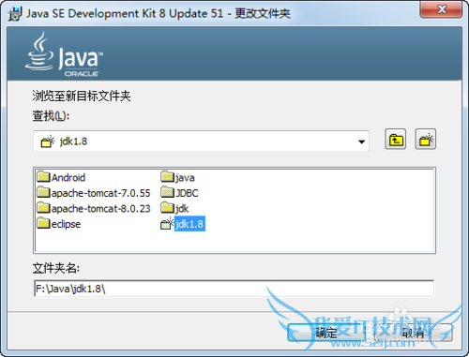Confirm with the 确定 button
469x357 pixels.
[325, 333]
